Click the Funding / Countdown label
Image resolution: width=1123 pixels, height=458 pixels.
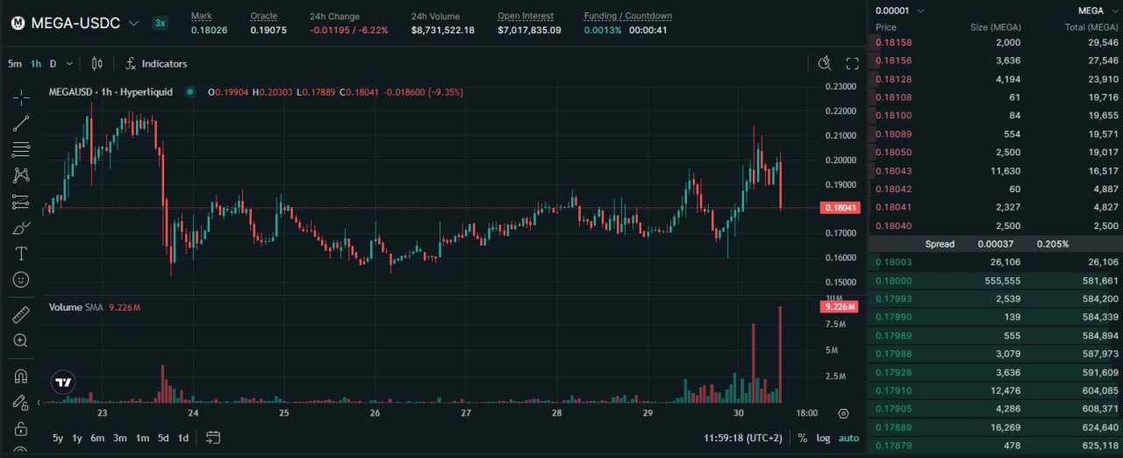point(628,16)
